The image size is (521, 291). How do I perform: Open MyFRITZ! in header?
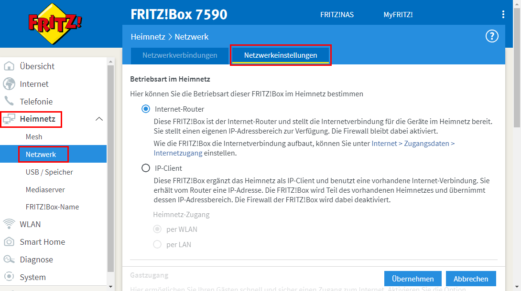(x=398, y=15)
